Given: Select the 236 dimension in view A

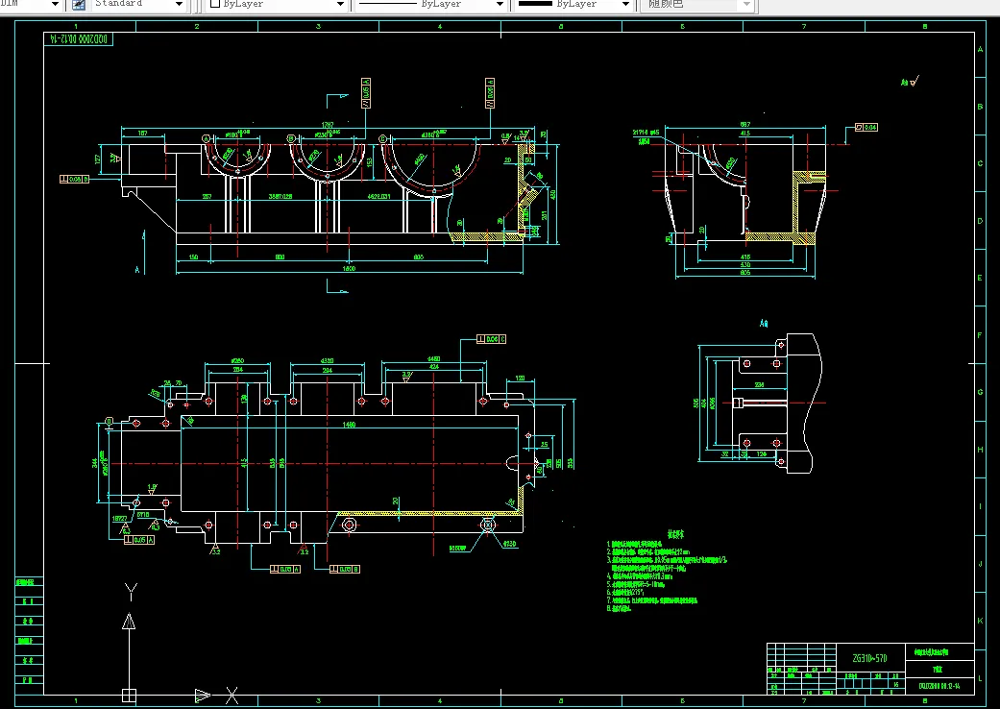Looking at the screenshot, I should point(759,385).
